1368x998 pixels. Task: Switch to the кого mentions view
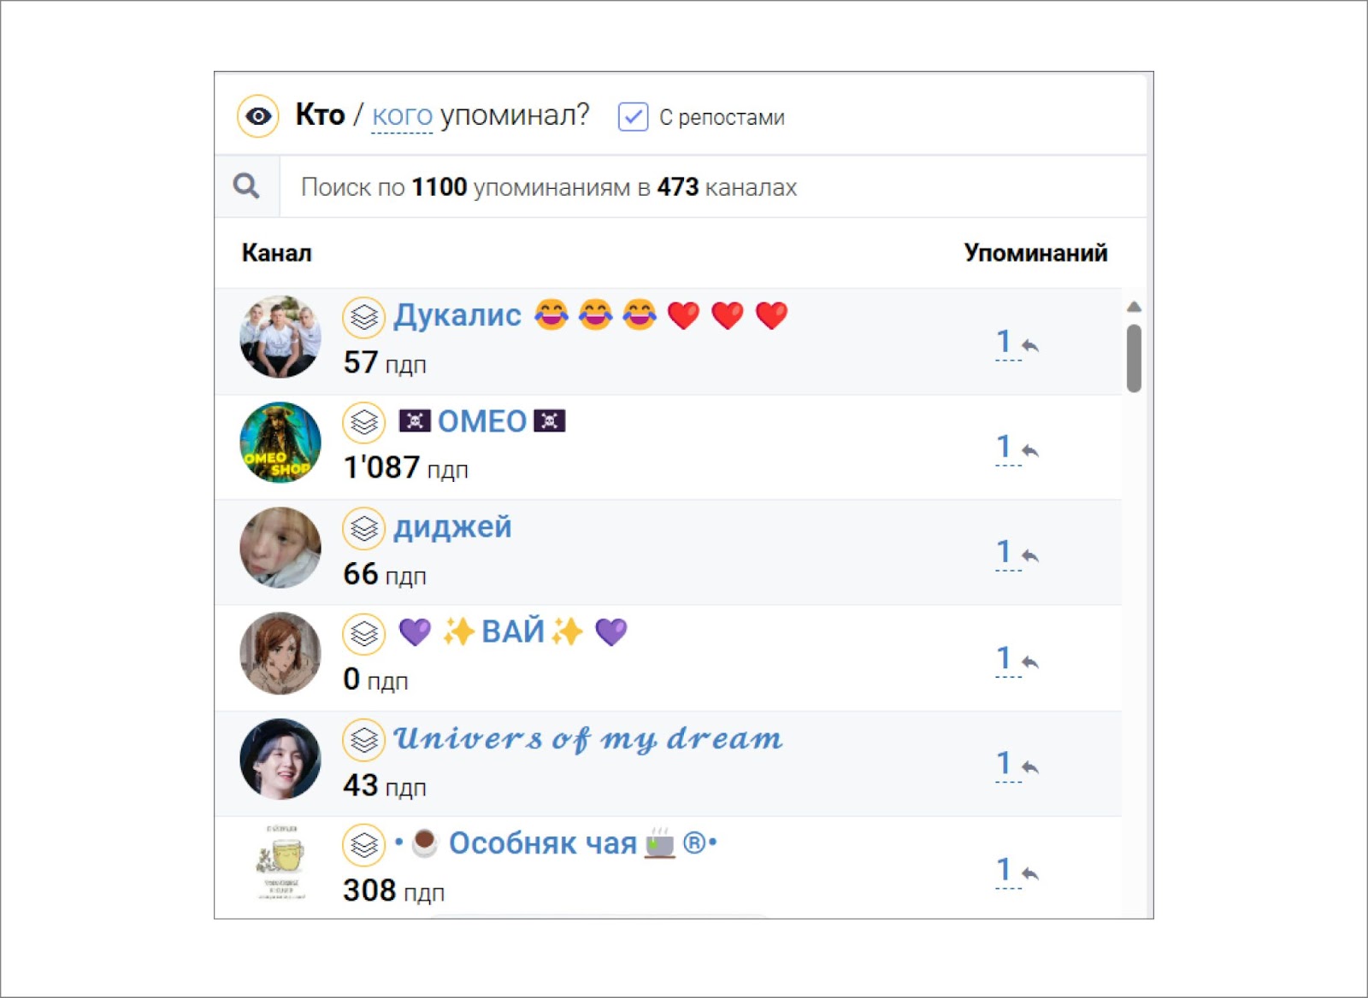click(x=402, y=115)
